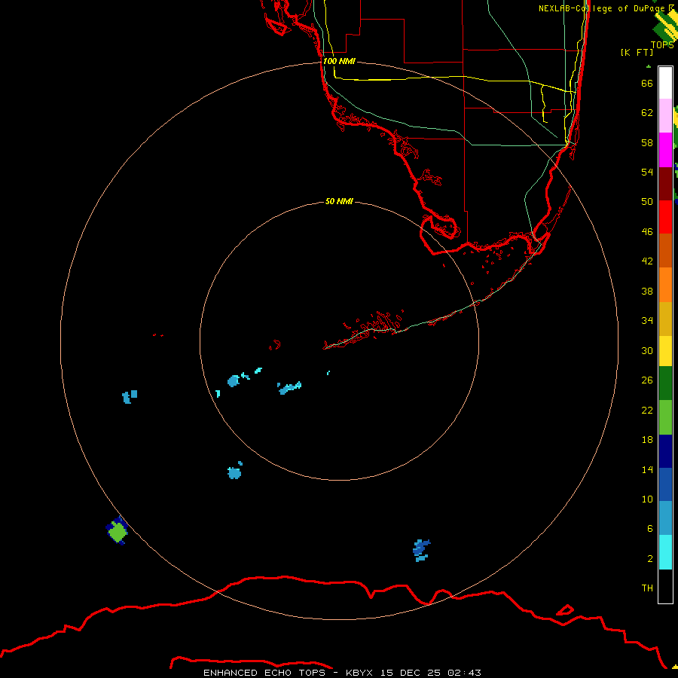This screenshot has height=678, width=678.
Task: Click the 26 legend value
Action: click(647, 380)
